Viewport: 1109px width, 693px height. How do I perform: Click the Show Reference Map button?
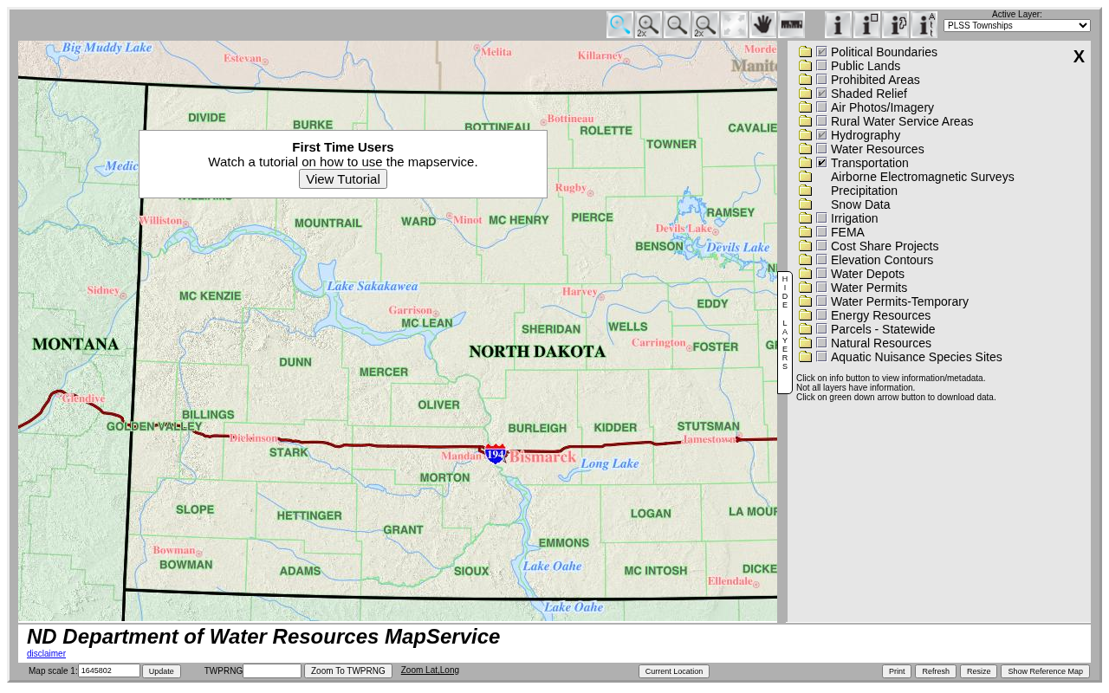point(1045,671)
